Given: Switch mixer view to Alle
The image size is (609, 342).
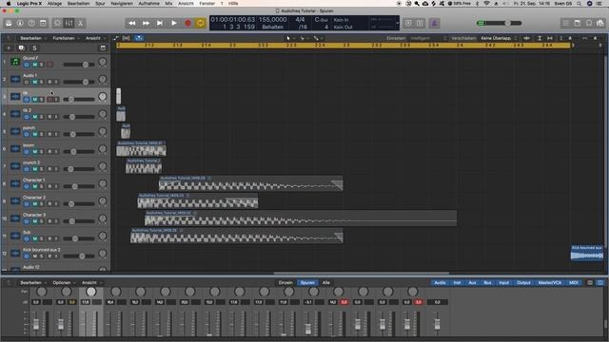Looking at the screenshot, I should [326, 283].
